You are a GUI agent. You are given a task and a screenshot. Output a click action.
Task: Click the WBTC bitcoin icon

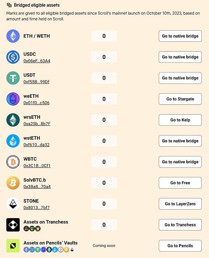[x=13, y=162]
